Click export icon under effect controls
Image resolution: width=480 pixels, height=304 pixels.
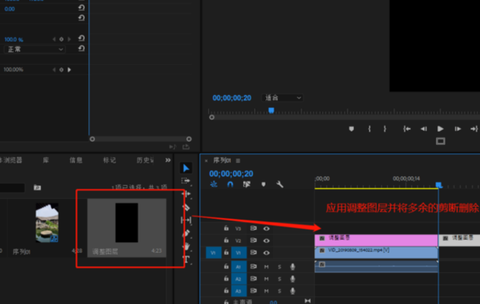[186, 147]
